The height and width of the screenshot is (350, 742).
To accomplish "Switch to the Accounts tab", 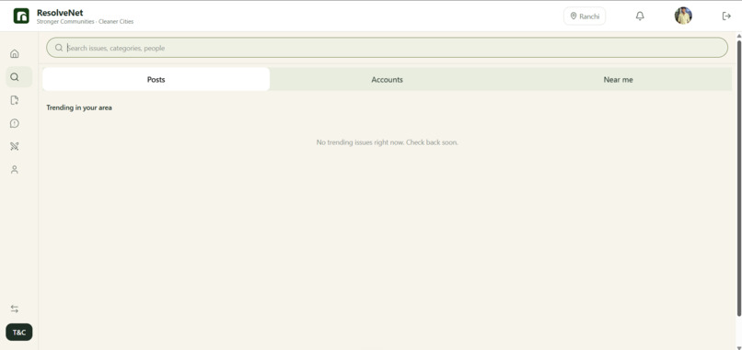I will tap(387, 79).
